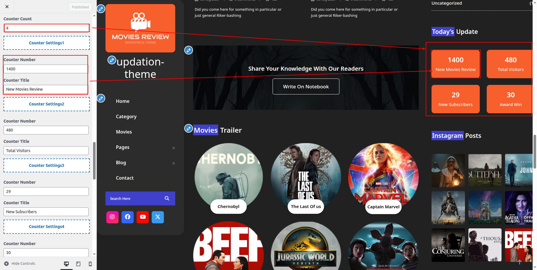Close the Customizer panel
537x270 pixels.
[x=7, y=7]
